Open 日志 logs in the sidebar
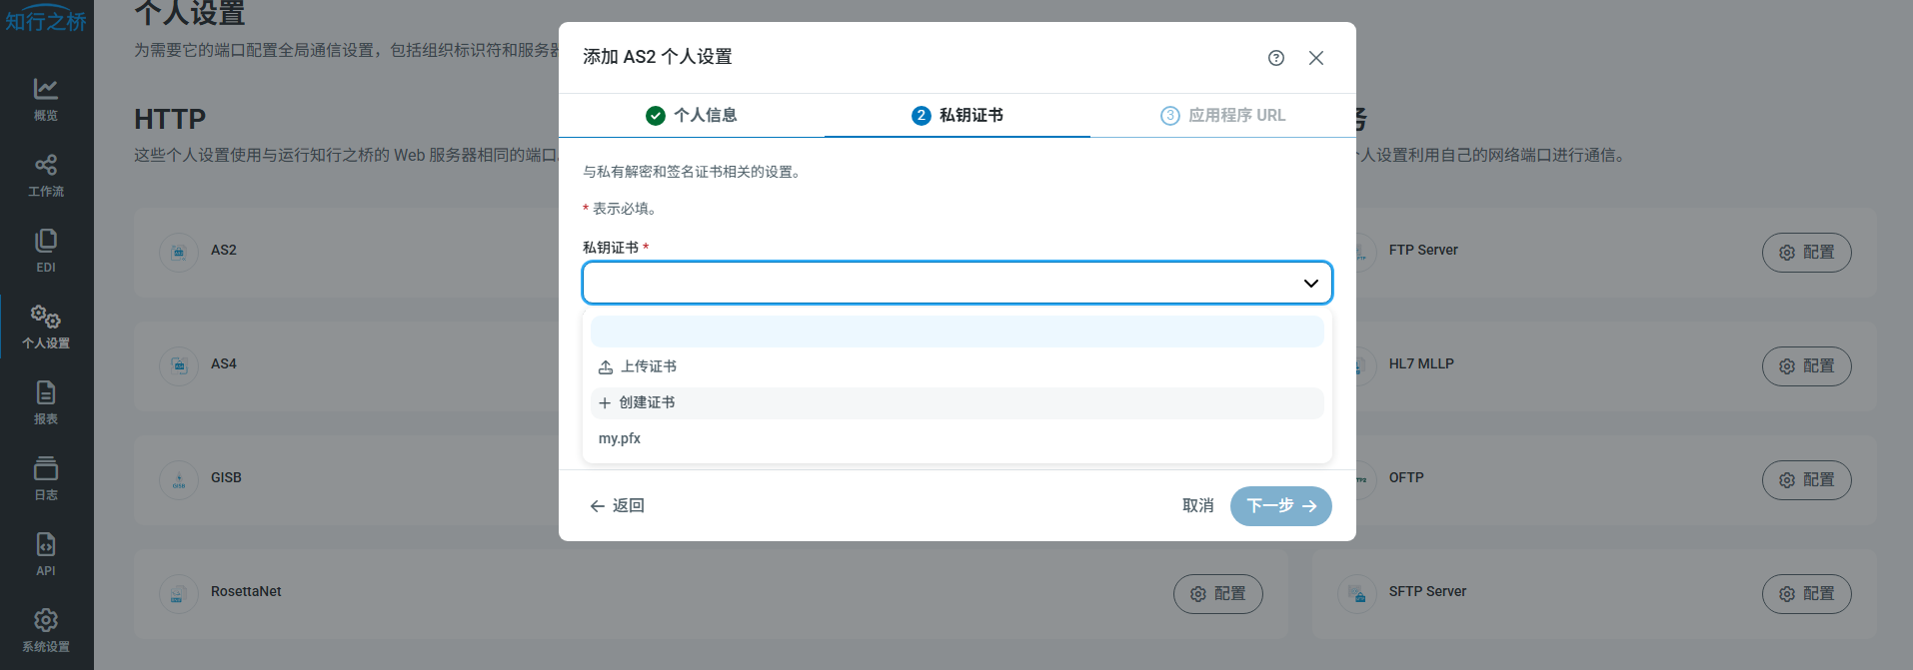 point(46,478)
